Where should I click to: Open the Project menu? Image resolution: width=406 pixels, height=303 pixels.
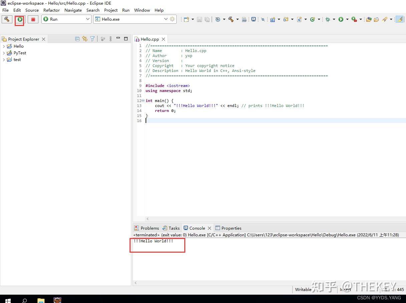pos(111,10)
